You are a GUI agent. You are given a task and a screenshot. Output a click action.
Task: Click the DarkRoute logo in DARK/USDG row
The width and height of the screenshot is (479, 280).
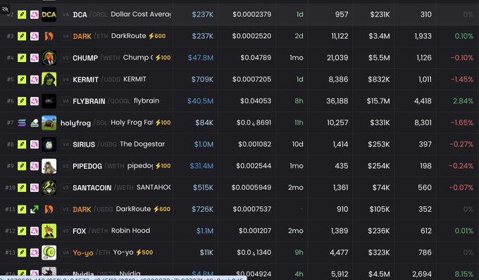pos(49,209)
